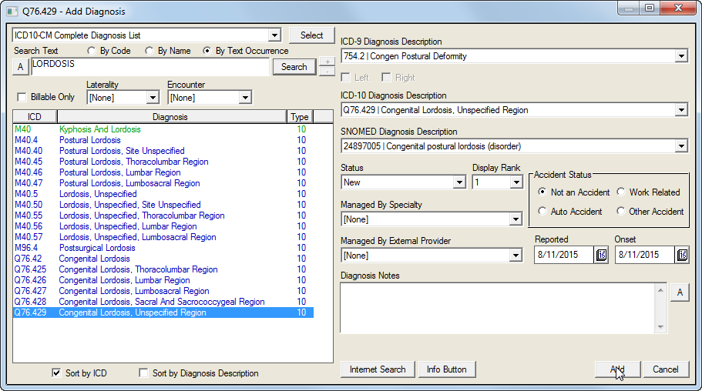Click the plus button next to Search
Viewport: 702px width, 391px height.
(x=327, y=62)
